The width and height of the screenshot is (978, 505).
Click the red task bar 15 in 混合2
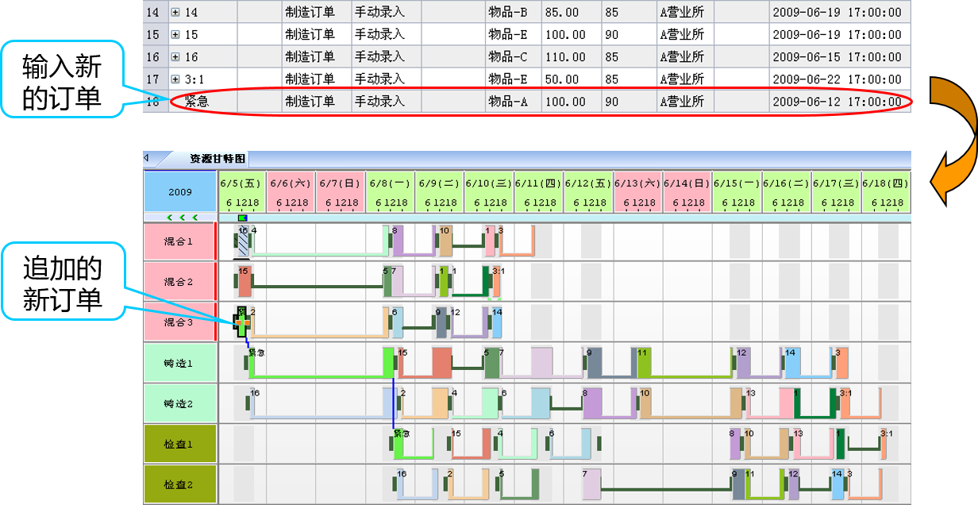[244, 282]
